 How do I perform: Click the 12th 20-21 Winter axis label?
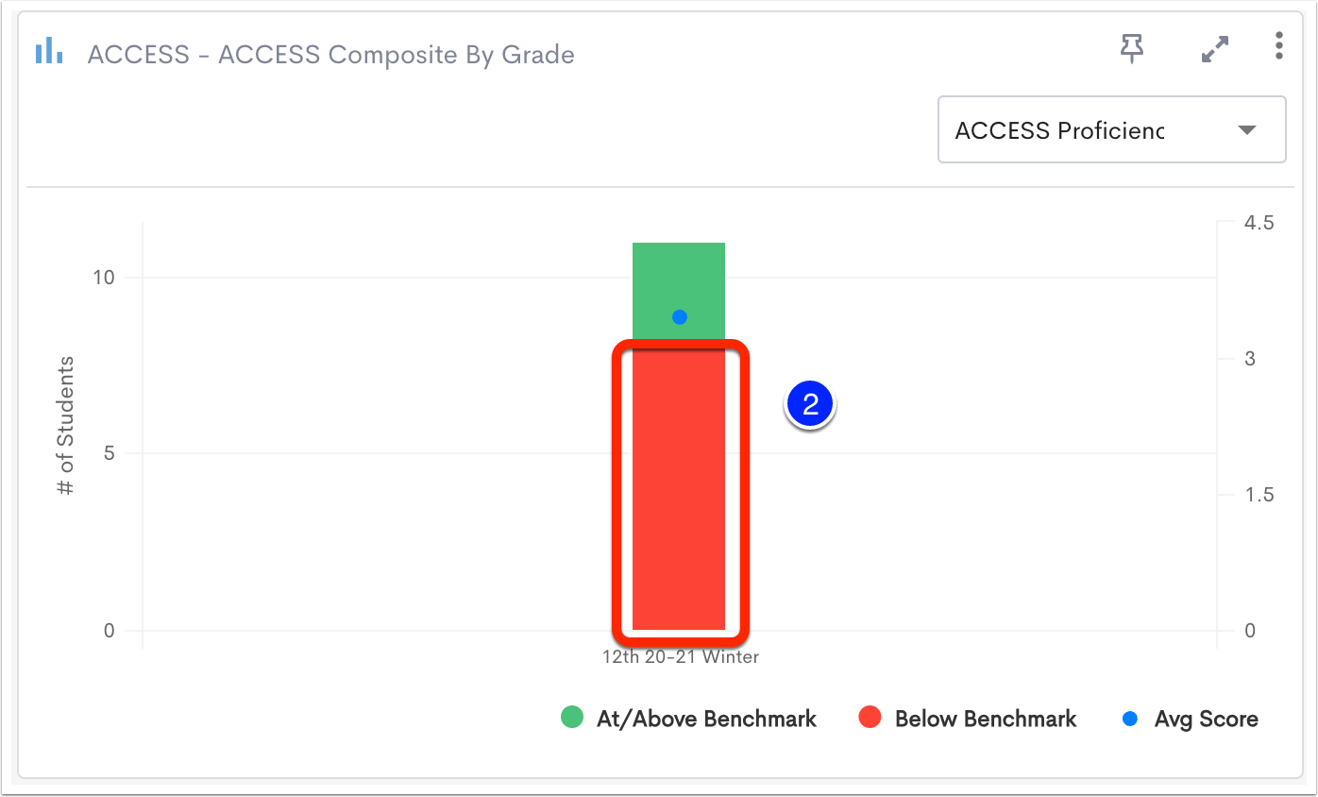coord(681,656)
